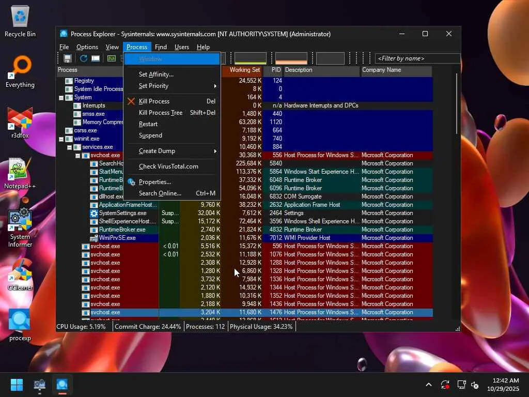Viewport: 529px width, 397px height.
Task: Select Suspend in the Process menu
Action: [x=172, y=135]
